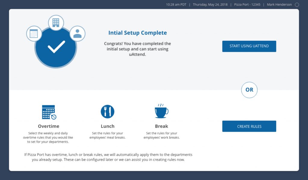Click the date Thursday, May 24, 2018

point(210,4)
